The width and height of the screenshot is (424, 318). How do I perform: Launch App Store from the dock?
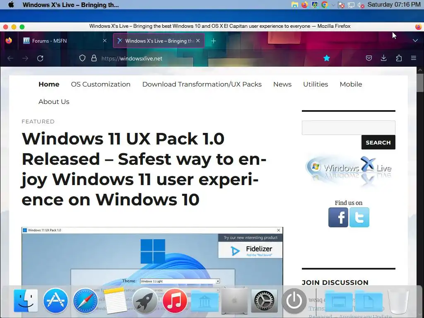pyautogui.click(x=55, y=301)
